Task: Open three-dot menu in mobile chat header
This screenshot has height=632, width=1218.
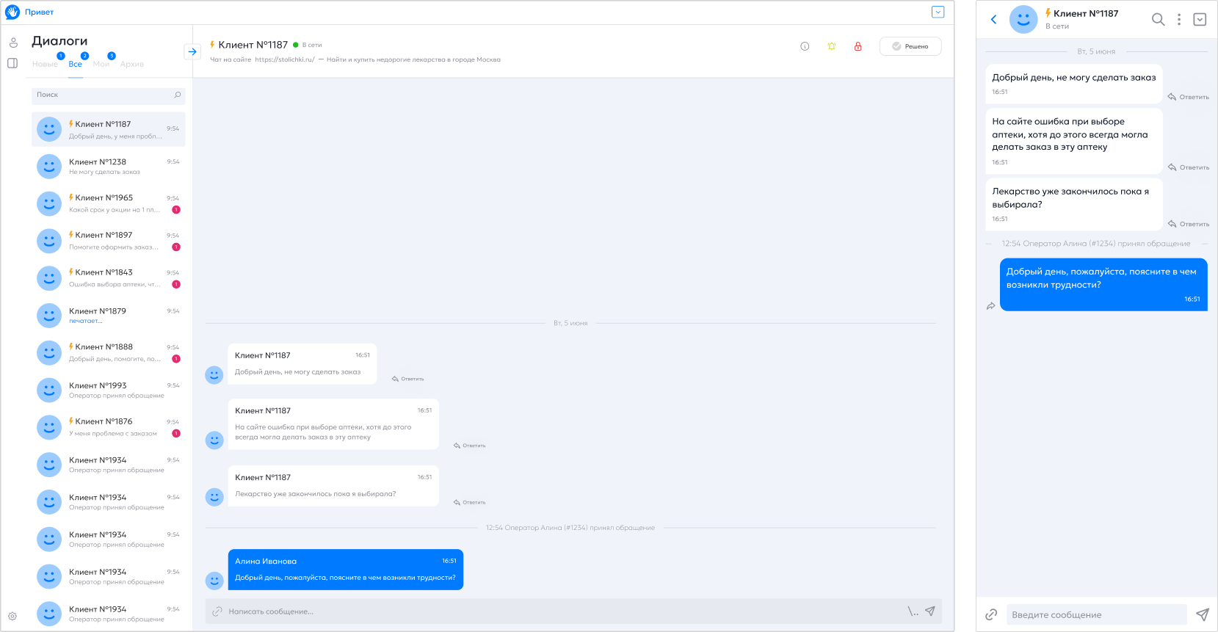Action: pos(1179,20)
